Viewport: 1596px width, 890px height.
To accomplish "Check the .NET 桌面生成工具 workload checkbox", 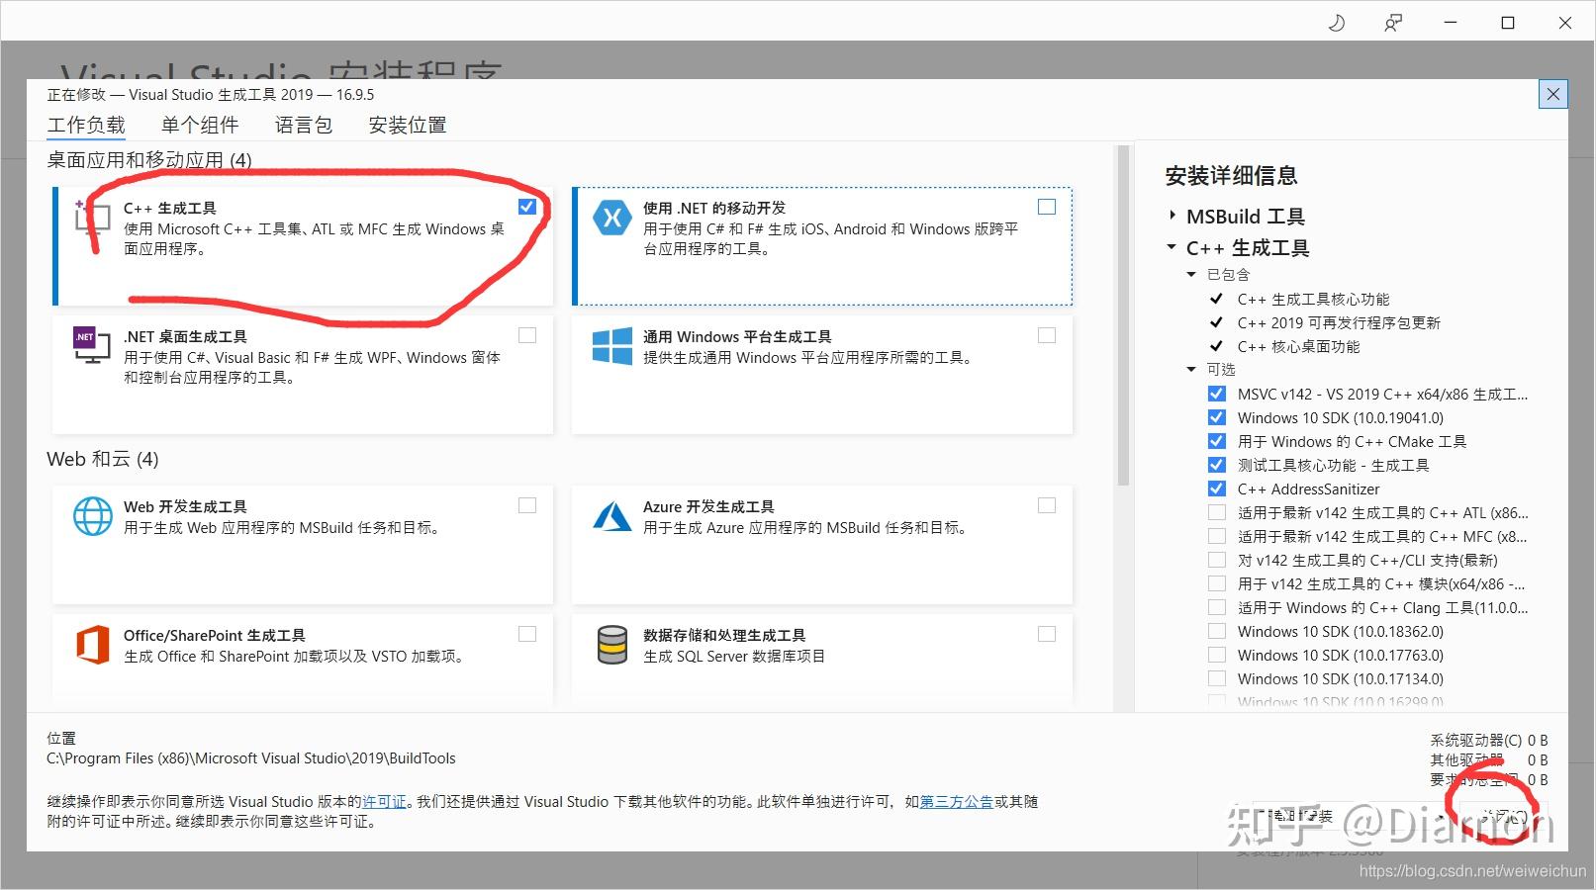I will tap(527, 335).
